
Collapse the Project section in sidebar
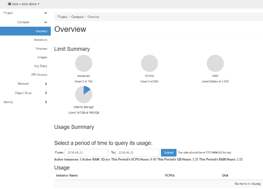pos(46,13)
